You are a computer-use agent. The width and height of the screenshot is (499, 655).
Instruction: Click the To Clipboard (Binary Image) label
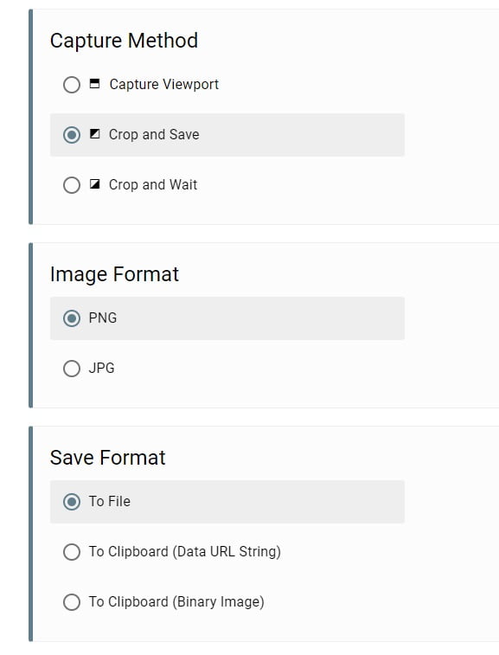(176, 602)
